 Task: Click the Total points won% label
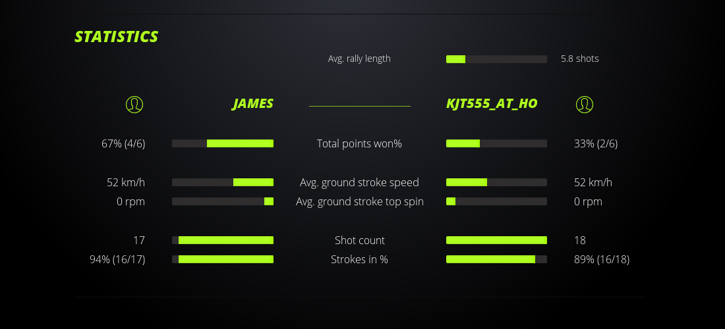tap(359, 143)
